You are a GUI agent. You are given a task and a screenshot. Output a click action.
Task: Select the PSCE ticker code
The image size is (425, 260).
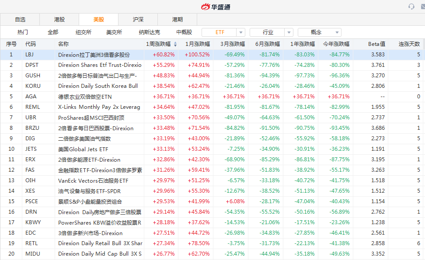pyautogui.click(x=31, y=201)
